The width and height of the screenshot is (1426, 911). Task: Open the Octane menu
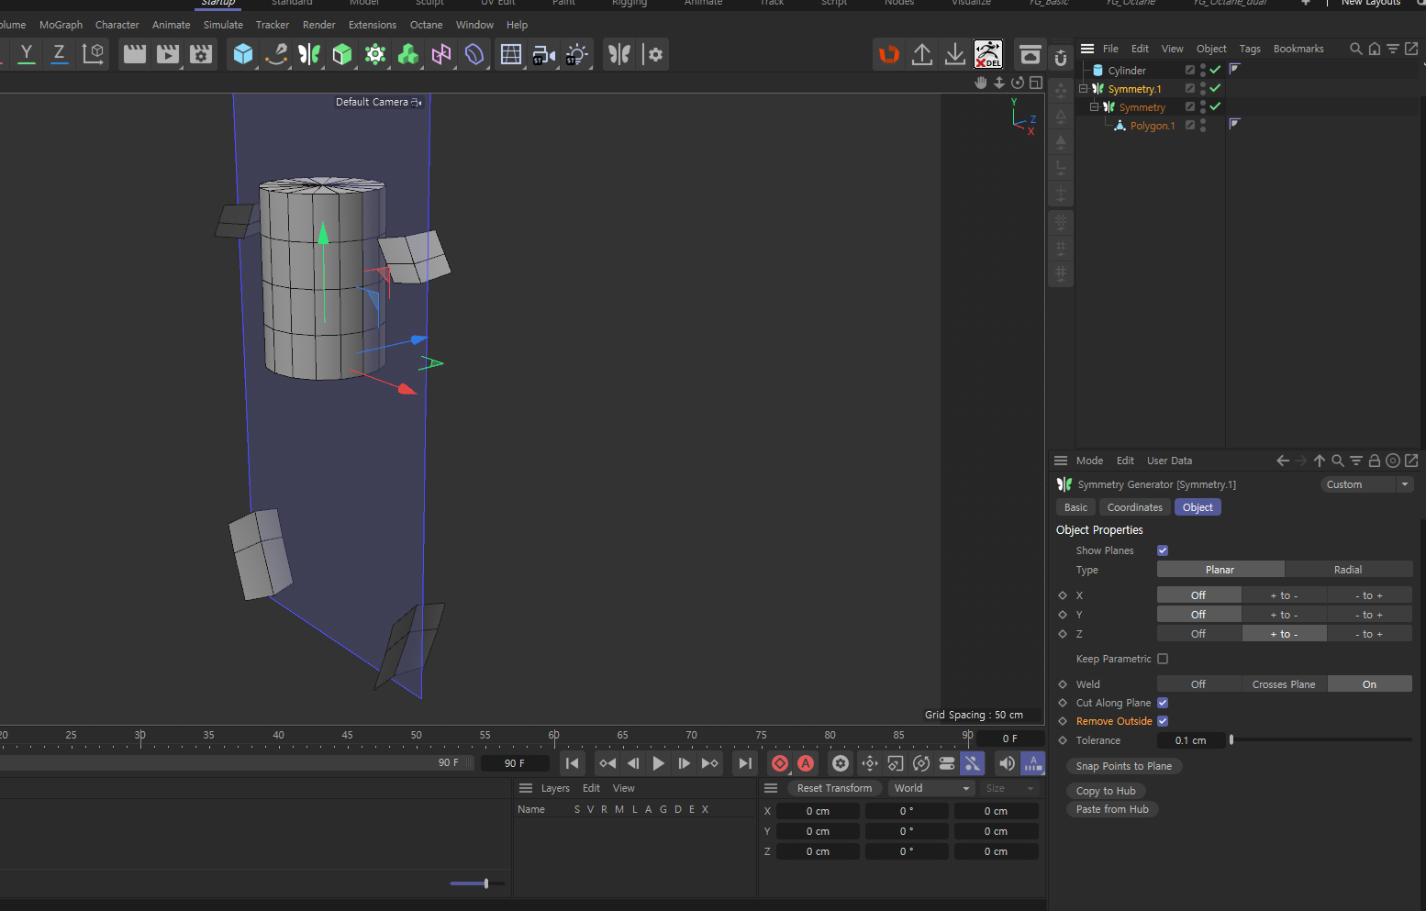[426, 25]
